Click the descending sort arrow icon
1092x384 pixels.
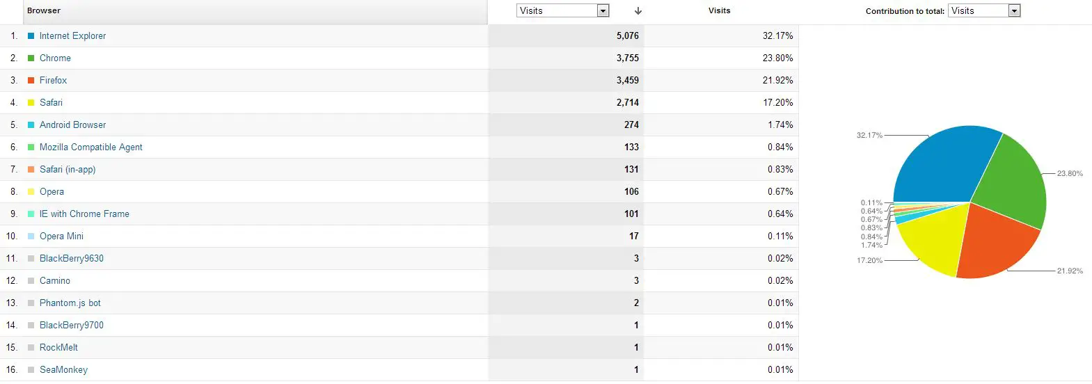tap(638, 11)
